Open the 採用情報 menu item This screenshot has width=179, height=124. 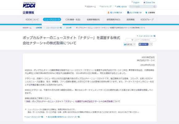tap(131, 19)
